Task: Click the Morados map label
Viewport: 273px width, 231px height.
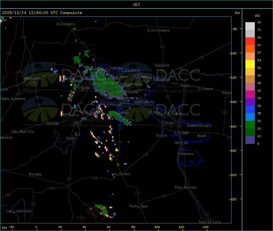Action: pyautogui.click(x=35, y=174)
